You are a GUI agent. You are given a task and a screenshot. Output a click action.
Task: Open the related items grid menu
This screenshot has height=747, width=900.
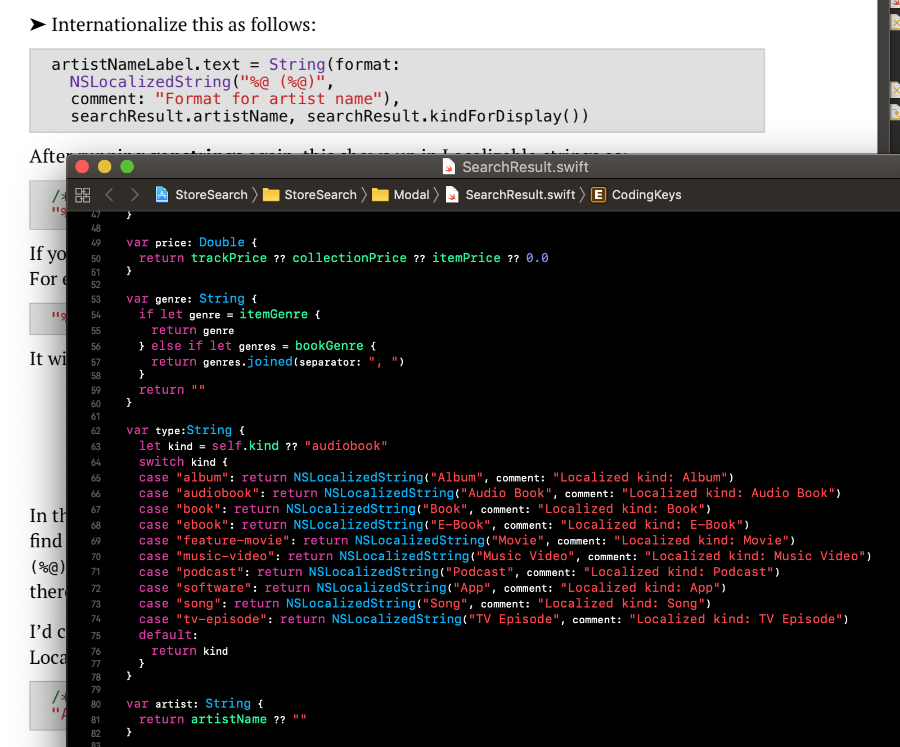point(83,195)
